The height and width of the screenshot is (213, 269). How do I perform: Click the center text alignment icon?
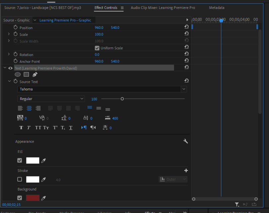pos(29,108)
